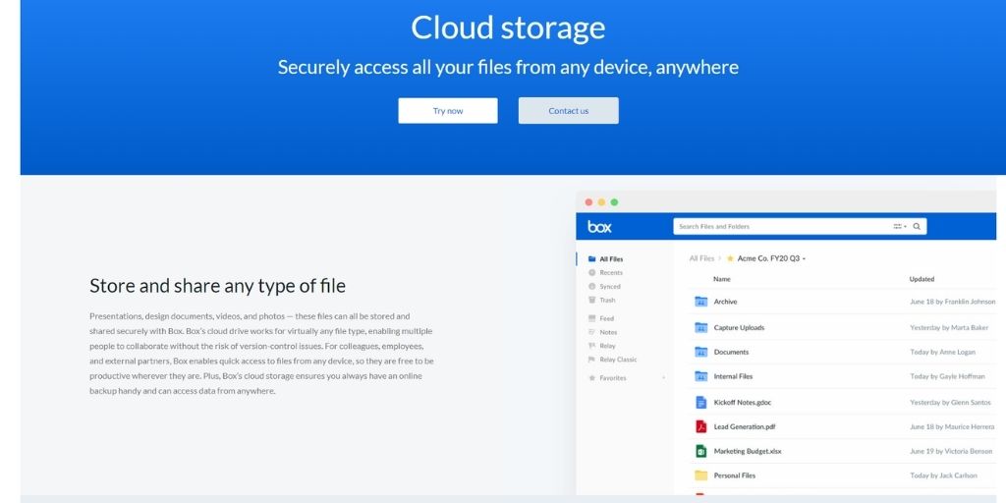Open the Capture Uploads folder name

tap(739, 328)
